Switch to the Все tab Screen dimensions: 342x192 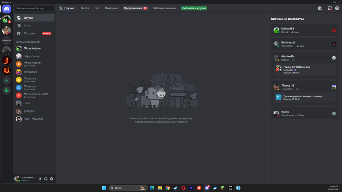[x=97, y=8]
